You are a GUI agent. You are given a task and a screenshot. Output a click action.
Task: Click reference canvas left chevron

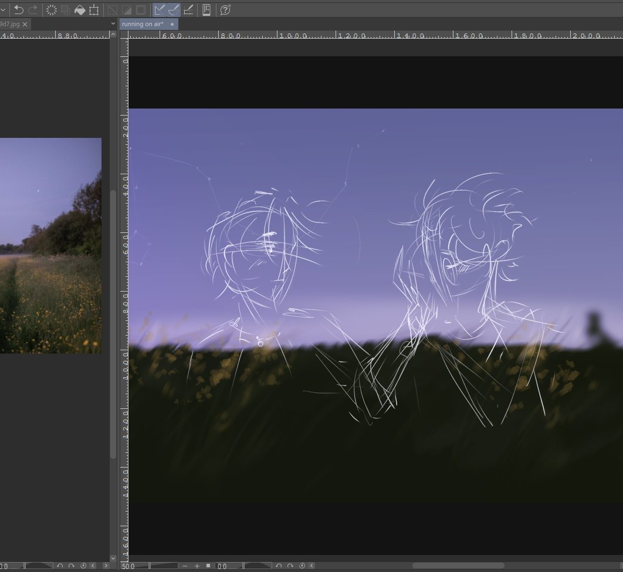click(x=93, y=566)
